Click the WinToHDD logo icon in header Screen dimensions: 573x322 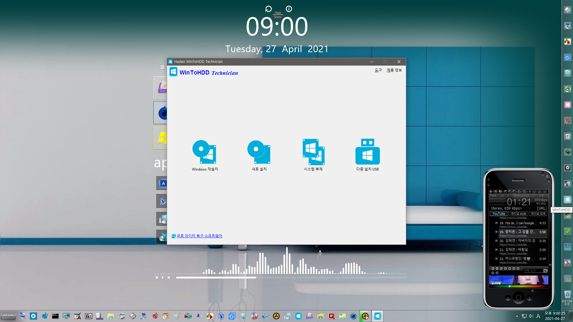(x=173, y=72)
